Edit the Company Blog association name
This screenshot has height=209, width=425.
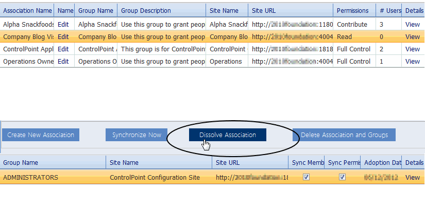coord(63,37)
